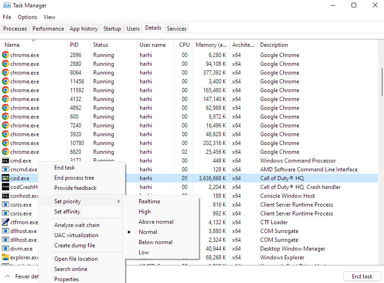
Task: Open the App history tab
Action: (x=83, y=29)
